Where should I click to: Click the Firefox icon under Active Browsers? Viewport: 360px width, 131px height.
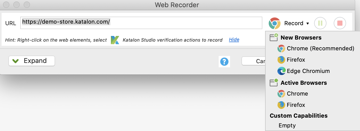pyautogui.click(x=281, y=105)
